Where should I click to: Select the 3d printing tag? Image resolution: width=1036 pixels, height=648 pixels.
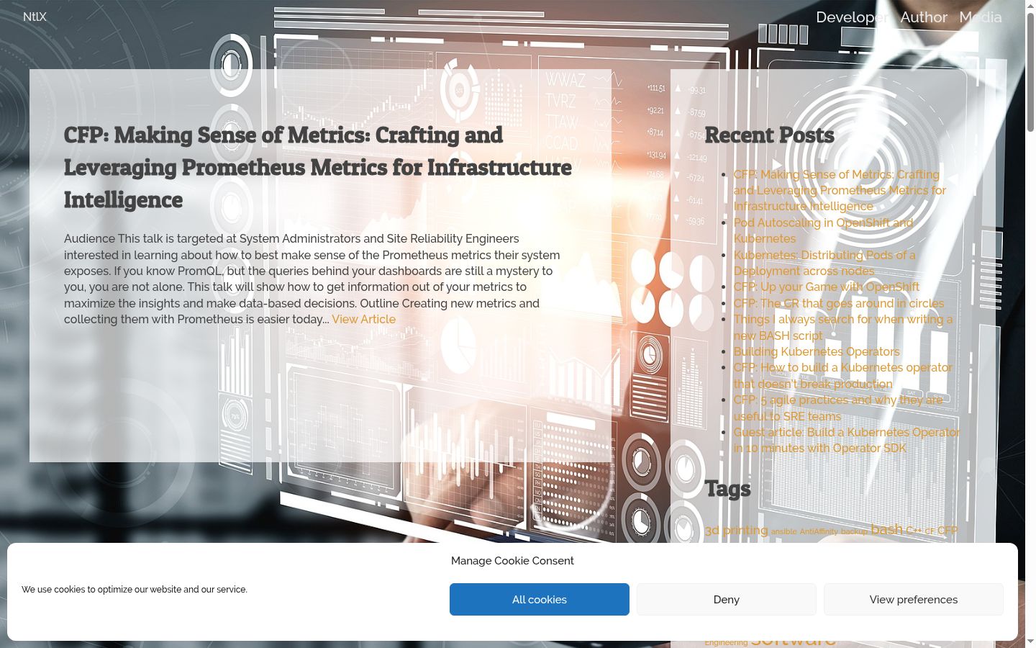pyautogui.click(x=736, y=530)
